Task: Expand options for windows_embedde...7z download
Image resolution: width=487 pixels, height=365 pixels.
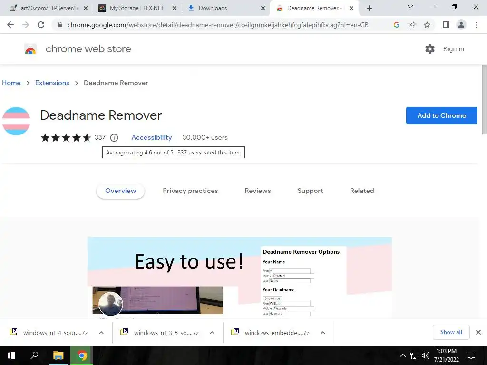Action: click(323, 333)
